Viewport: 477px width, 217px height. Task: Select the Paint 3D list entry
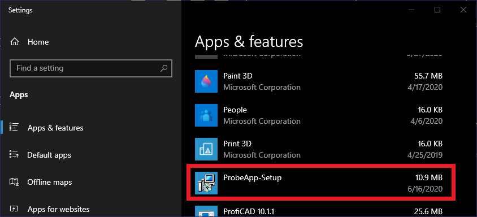(319, 81)
